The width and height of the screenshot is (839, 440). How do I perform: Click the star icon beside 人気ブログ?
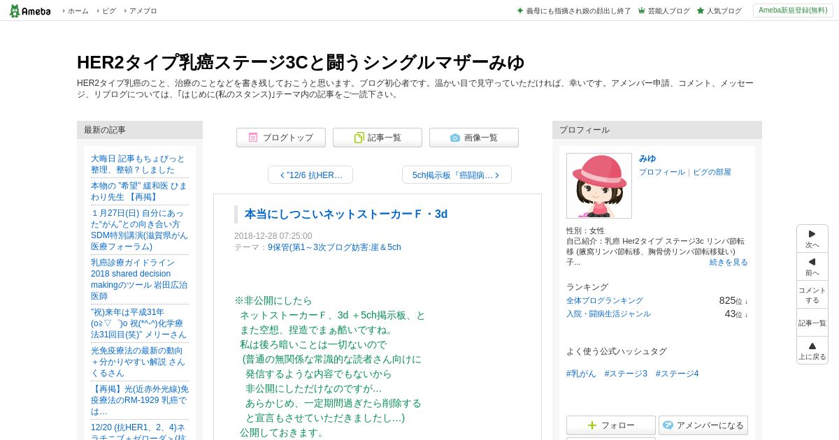coord(701,10)
